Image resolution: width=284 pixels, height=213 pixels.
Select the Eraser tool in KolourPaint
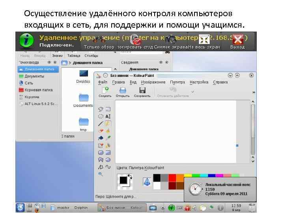point(101,131)
